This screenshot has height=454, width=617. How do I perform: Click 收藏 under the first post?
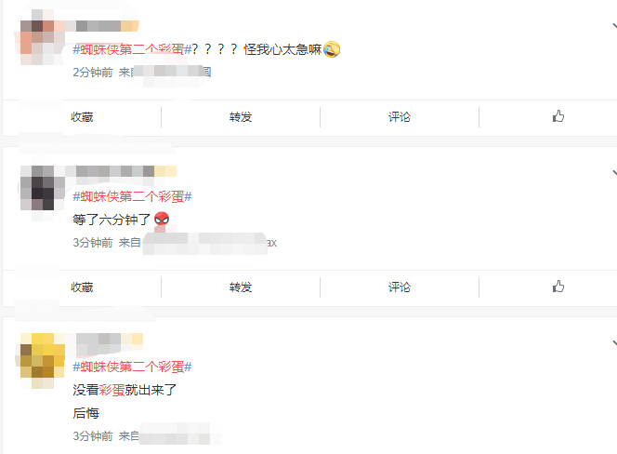[x=82, y=117]
